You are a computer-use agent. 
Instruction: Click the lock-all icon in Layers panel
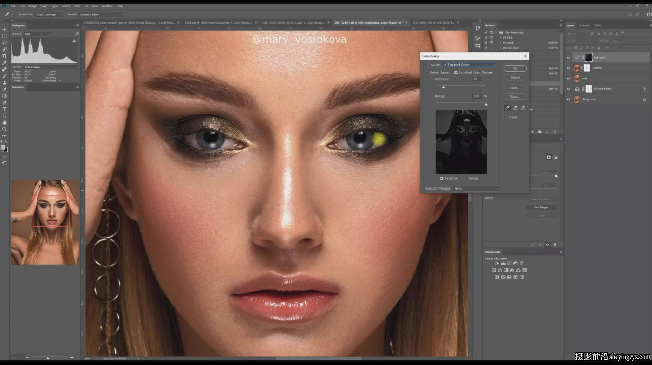[599, 48]
